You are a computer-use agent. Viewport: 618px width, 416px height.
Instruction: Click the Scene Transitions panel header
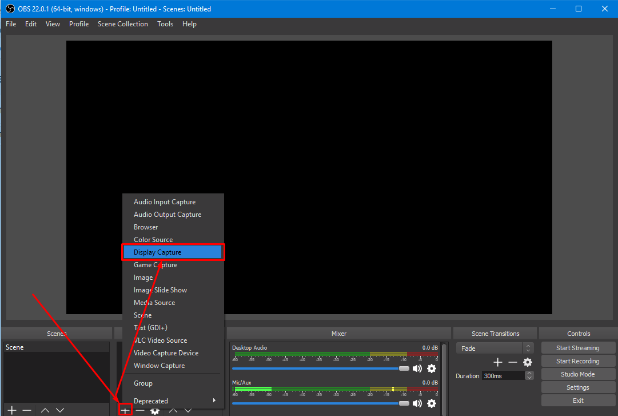coord(496,334)
